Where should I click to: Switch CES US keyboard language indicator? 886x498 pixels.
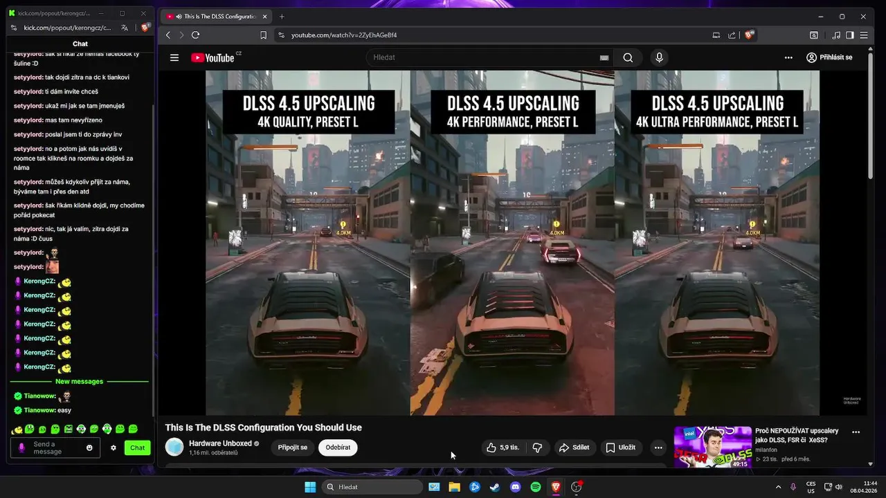pyautogui.click(x=811, y=487)
